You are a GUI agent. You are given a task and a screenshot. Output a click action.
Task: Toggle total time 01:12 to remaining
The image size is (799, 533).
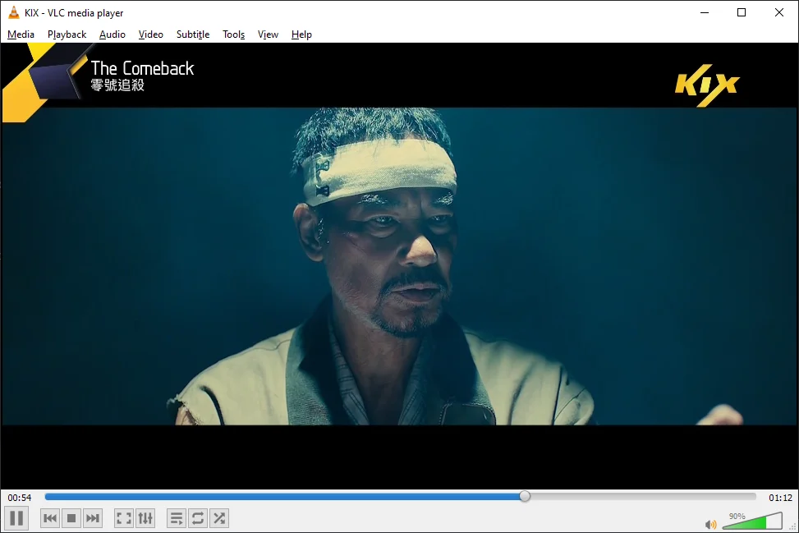780,498
